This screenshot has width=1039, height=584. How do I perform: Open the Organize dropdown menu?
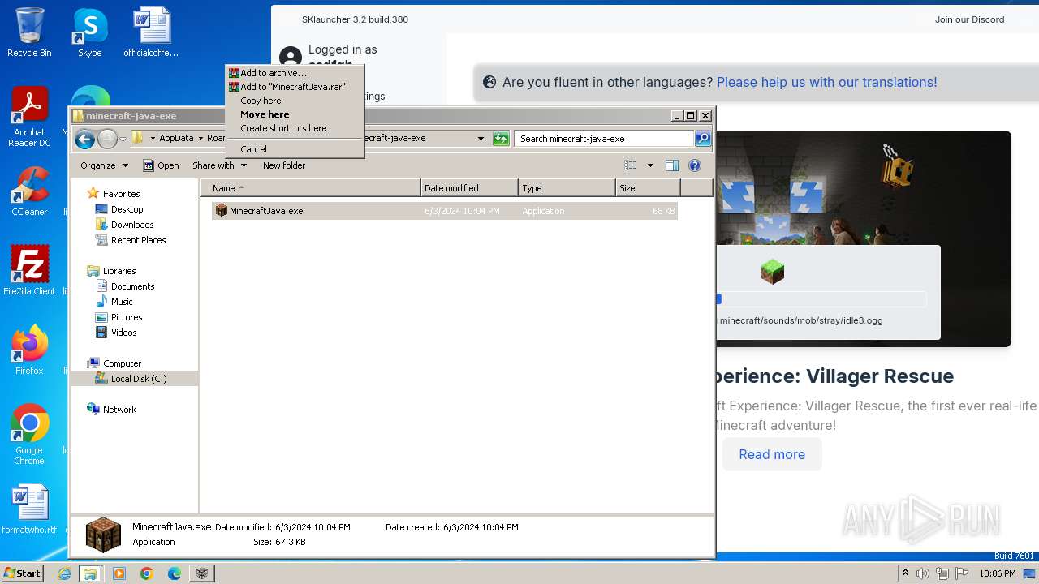point(104,165)
